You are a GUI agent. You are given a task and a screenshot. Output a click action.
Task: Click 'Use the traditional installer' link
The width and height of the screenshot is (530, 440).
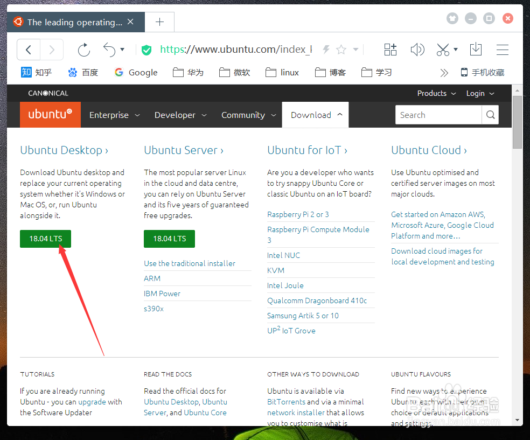tap(190, 263)
